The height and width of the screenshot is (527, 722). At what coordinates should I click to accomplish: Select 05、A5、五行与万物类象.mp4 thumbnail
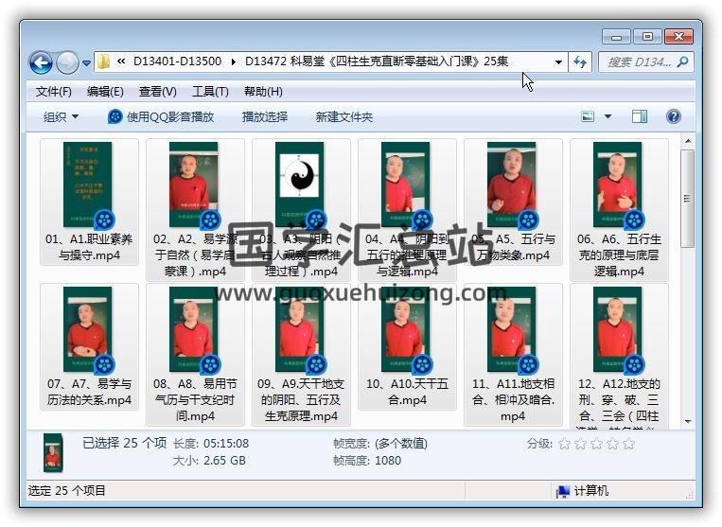[511, 184]
